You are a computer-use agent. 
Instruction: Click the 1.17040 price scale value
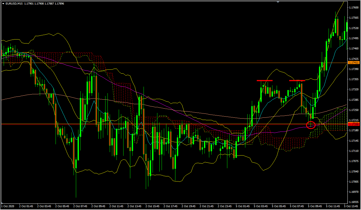pos(354,171)
